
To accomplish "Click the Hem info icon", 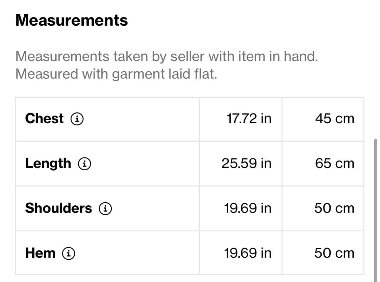I will tap(69, 253).
